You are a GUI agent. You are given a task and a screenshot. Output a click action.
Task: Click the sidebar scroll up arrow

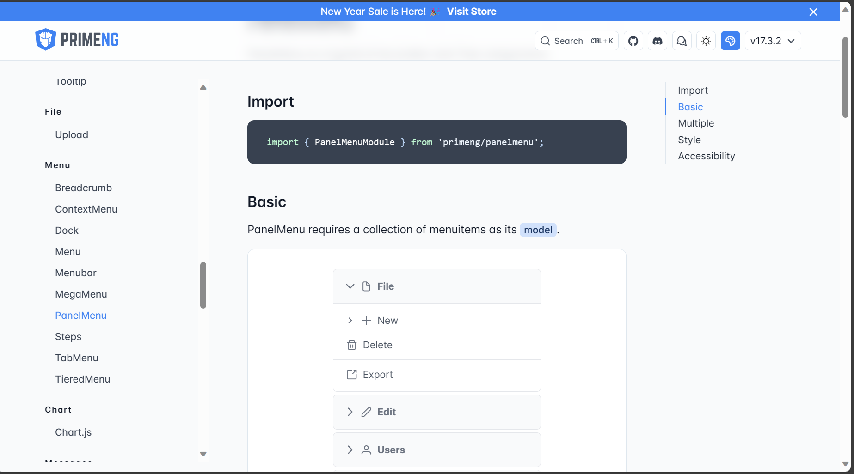coord(203,87)
